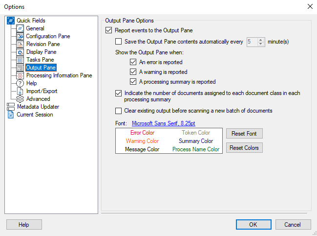Select the Quick Fields root node
The image size is (317, 236).
[31, 21]
